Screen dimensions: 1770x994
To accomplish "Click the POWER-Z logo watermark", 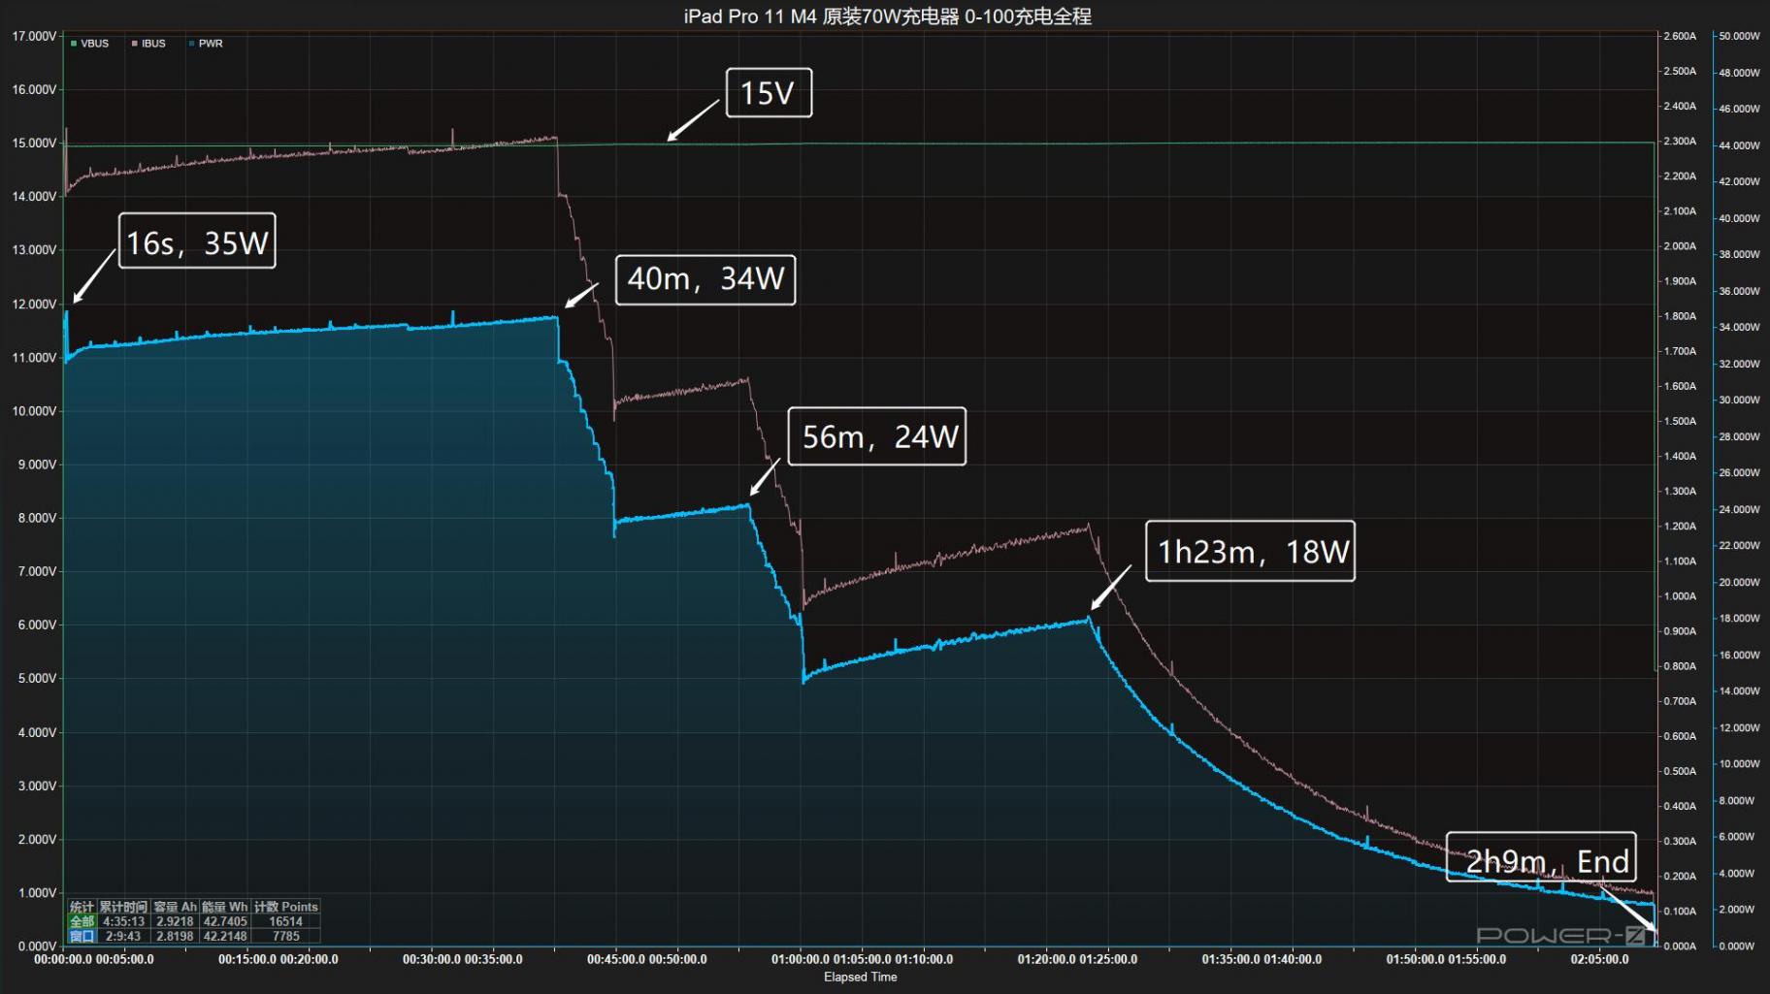I will (1560, 936).
